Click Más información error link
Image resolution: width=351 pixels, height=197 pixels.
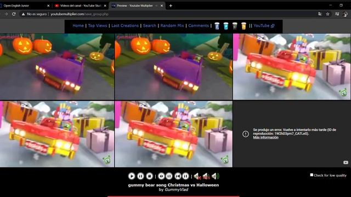click(x=265, y=137)
